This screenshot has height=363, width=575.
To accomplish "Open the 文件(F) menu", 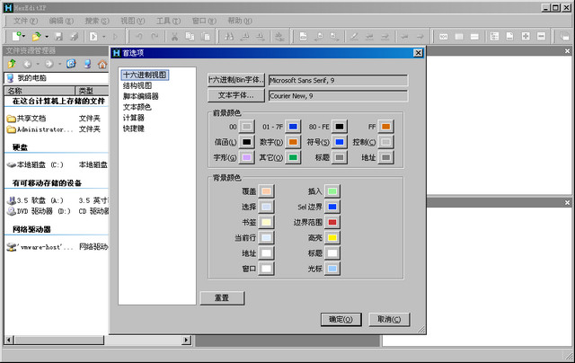I will pos(25,20).
